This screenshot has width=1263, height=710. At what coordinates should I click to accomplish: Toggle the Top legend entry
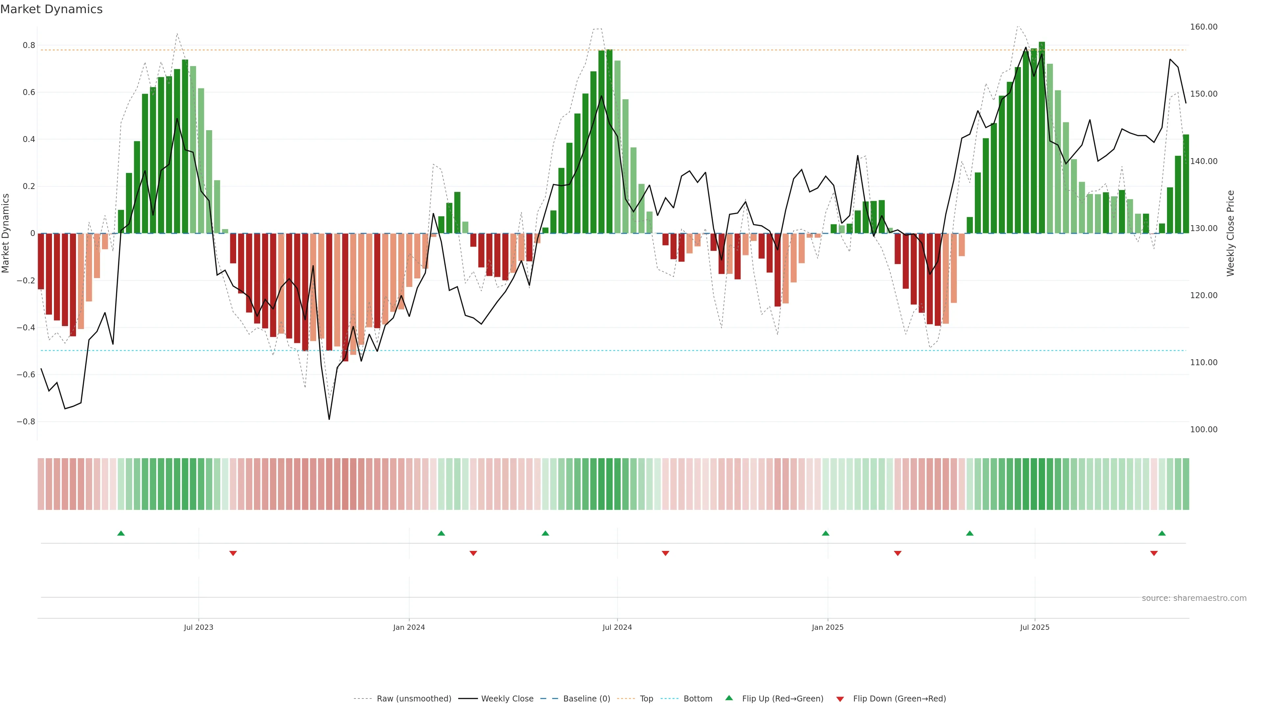[646, 699]
